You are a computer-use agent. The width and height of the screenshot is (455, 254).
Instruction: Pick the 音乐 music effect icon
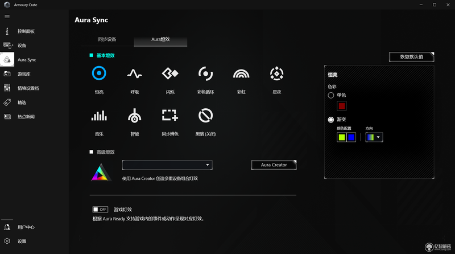(99, 116)
